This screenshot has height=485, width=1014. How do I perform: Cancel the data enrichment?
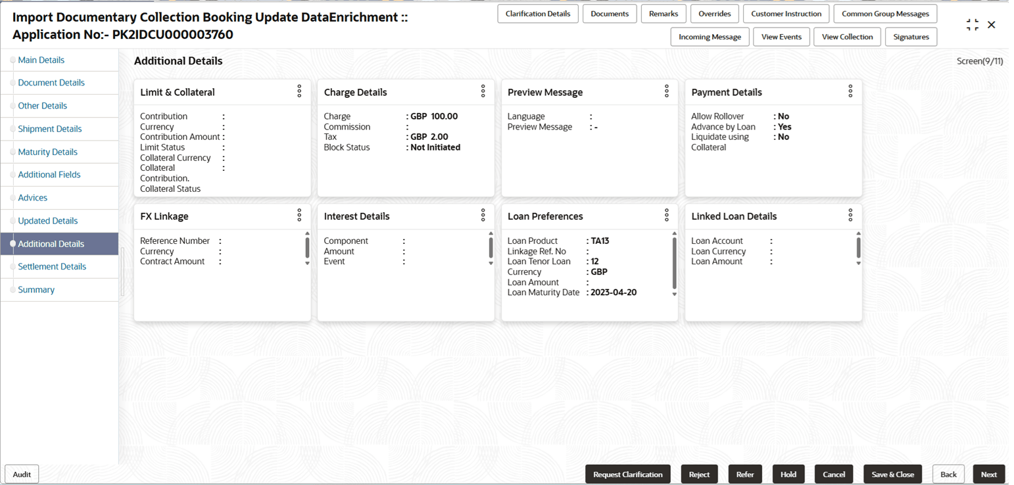[834, 474]
